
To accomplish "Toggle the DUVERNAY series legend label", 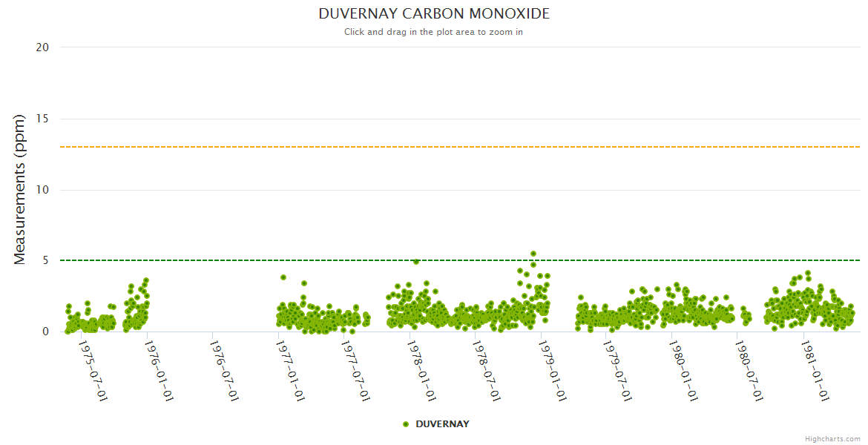I will [442, 424].
